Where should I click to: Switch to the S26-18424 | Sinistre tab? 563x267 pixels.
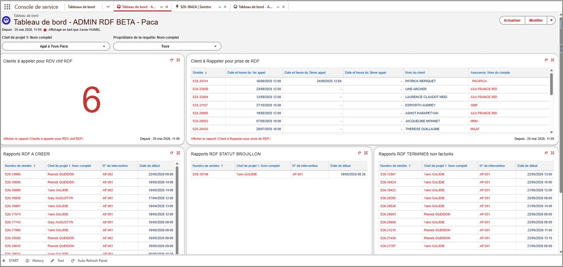(x=196, y=7)
